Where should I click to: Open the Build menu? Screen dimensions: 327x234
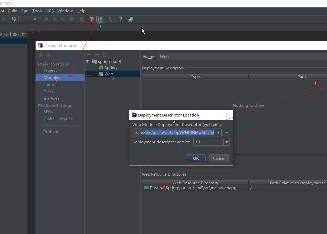click(x=13, y=11)
